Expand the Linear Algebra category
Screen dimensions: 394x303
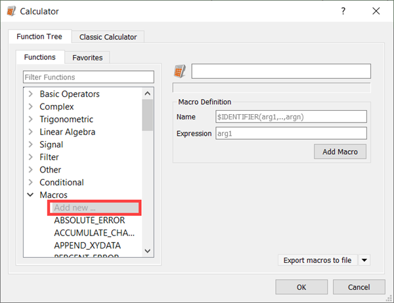click(x=30, y=132)
